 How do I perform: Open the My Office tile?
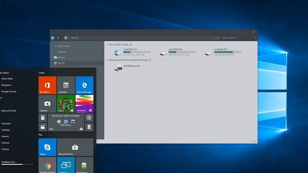pyautogui.click(x=47, y=85)
